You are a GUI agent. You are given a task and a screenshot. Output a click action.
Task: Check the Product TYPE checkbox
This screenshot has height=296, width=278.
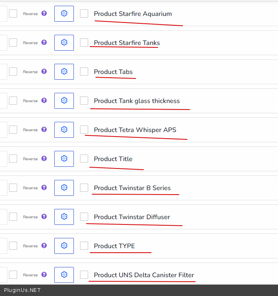[x=84, y=246]
